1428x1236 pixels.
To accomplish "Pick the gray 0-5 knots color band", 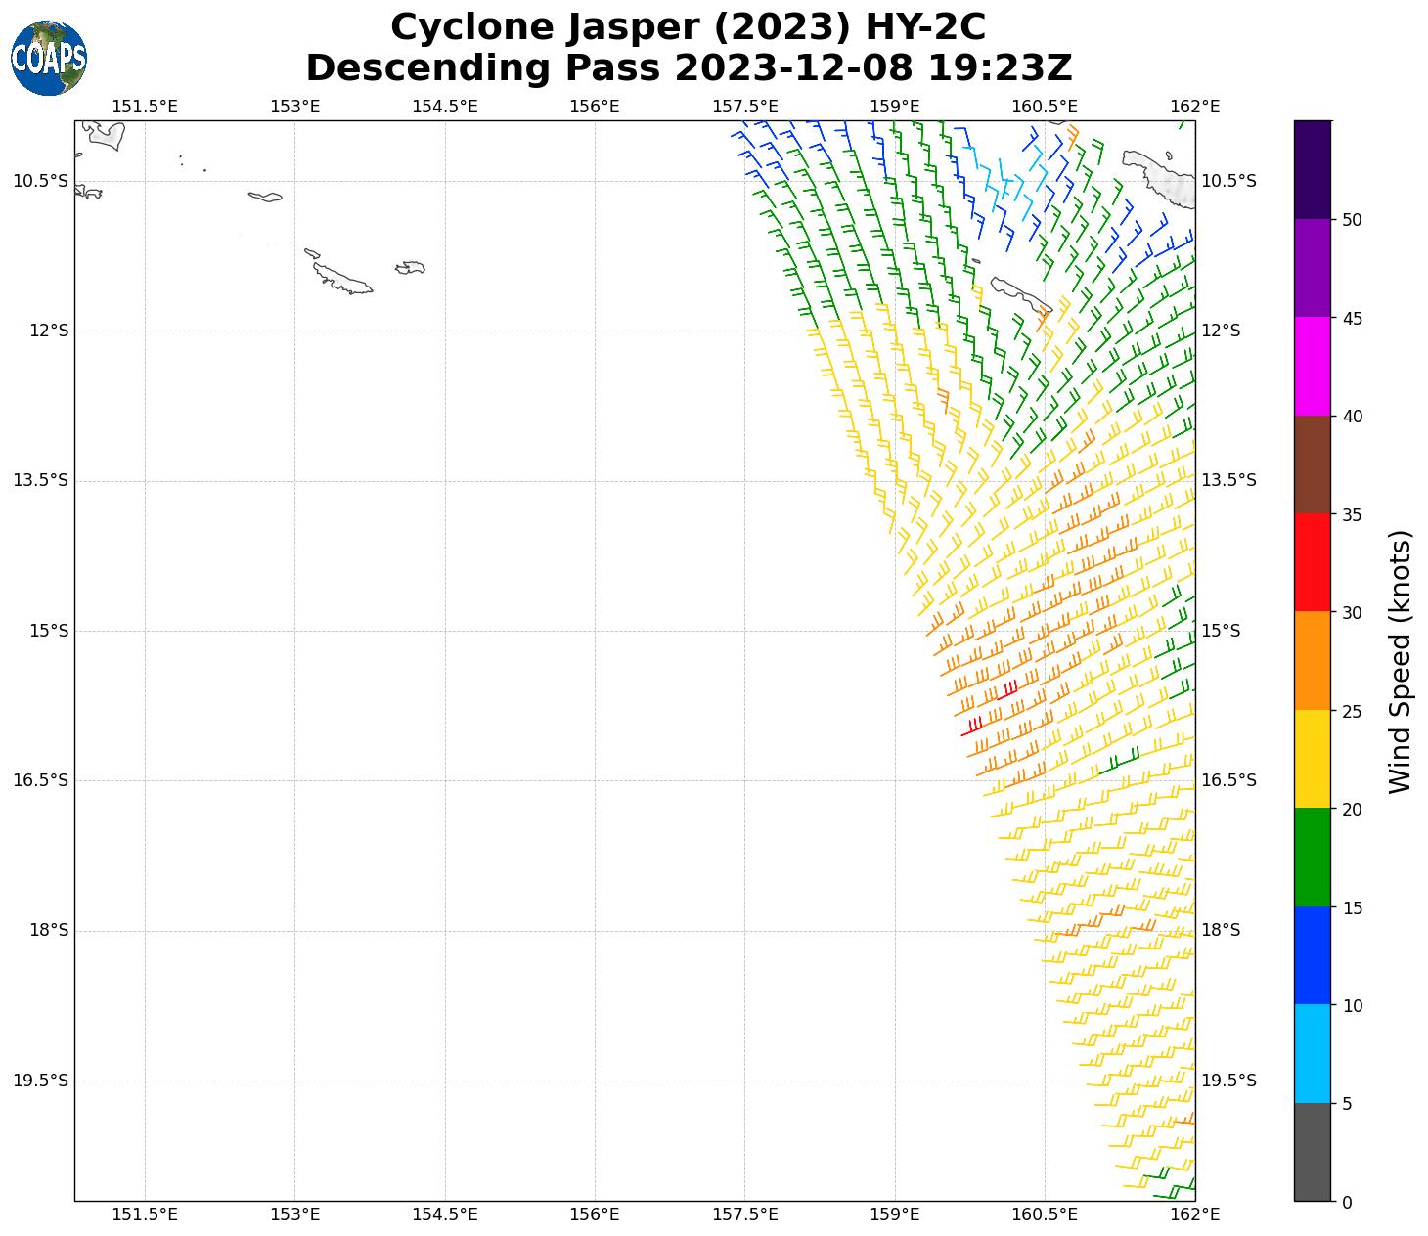I will tap(1312, 1151).
